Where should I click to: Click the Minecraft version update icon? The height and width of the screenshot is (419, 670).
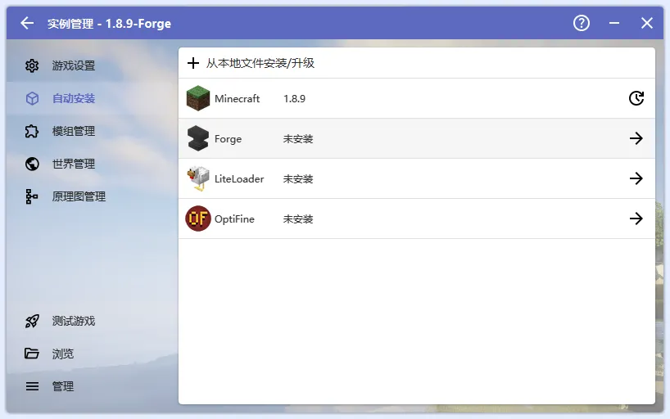[636, 98]
